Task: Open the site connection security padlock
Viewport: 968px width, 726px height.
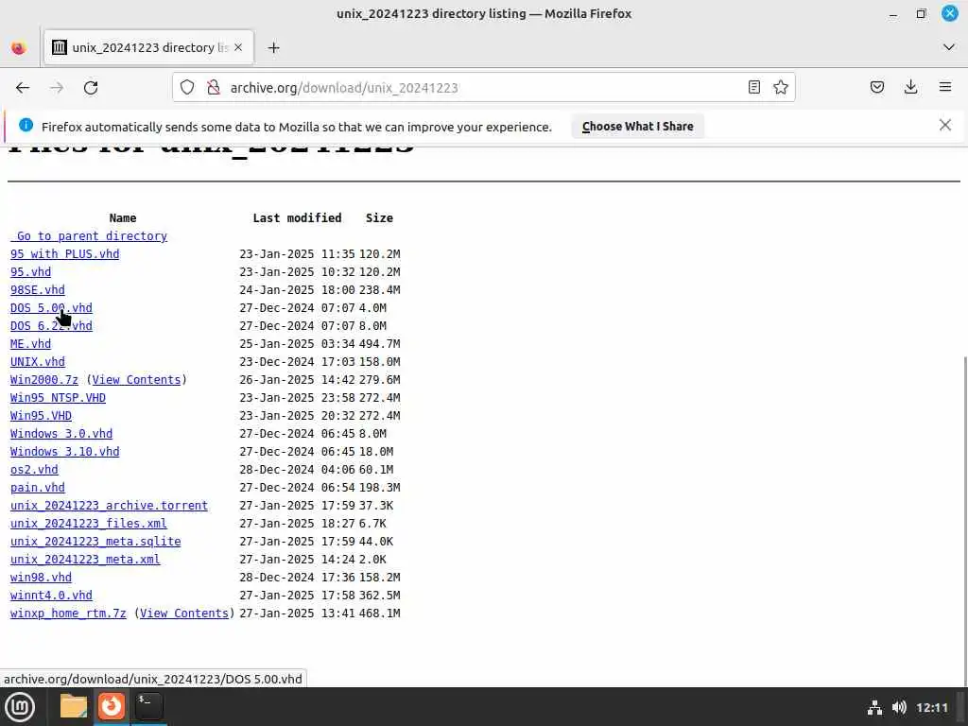Action: pos(214,88)
